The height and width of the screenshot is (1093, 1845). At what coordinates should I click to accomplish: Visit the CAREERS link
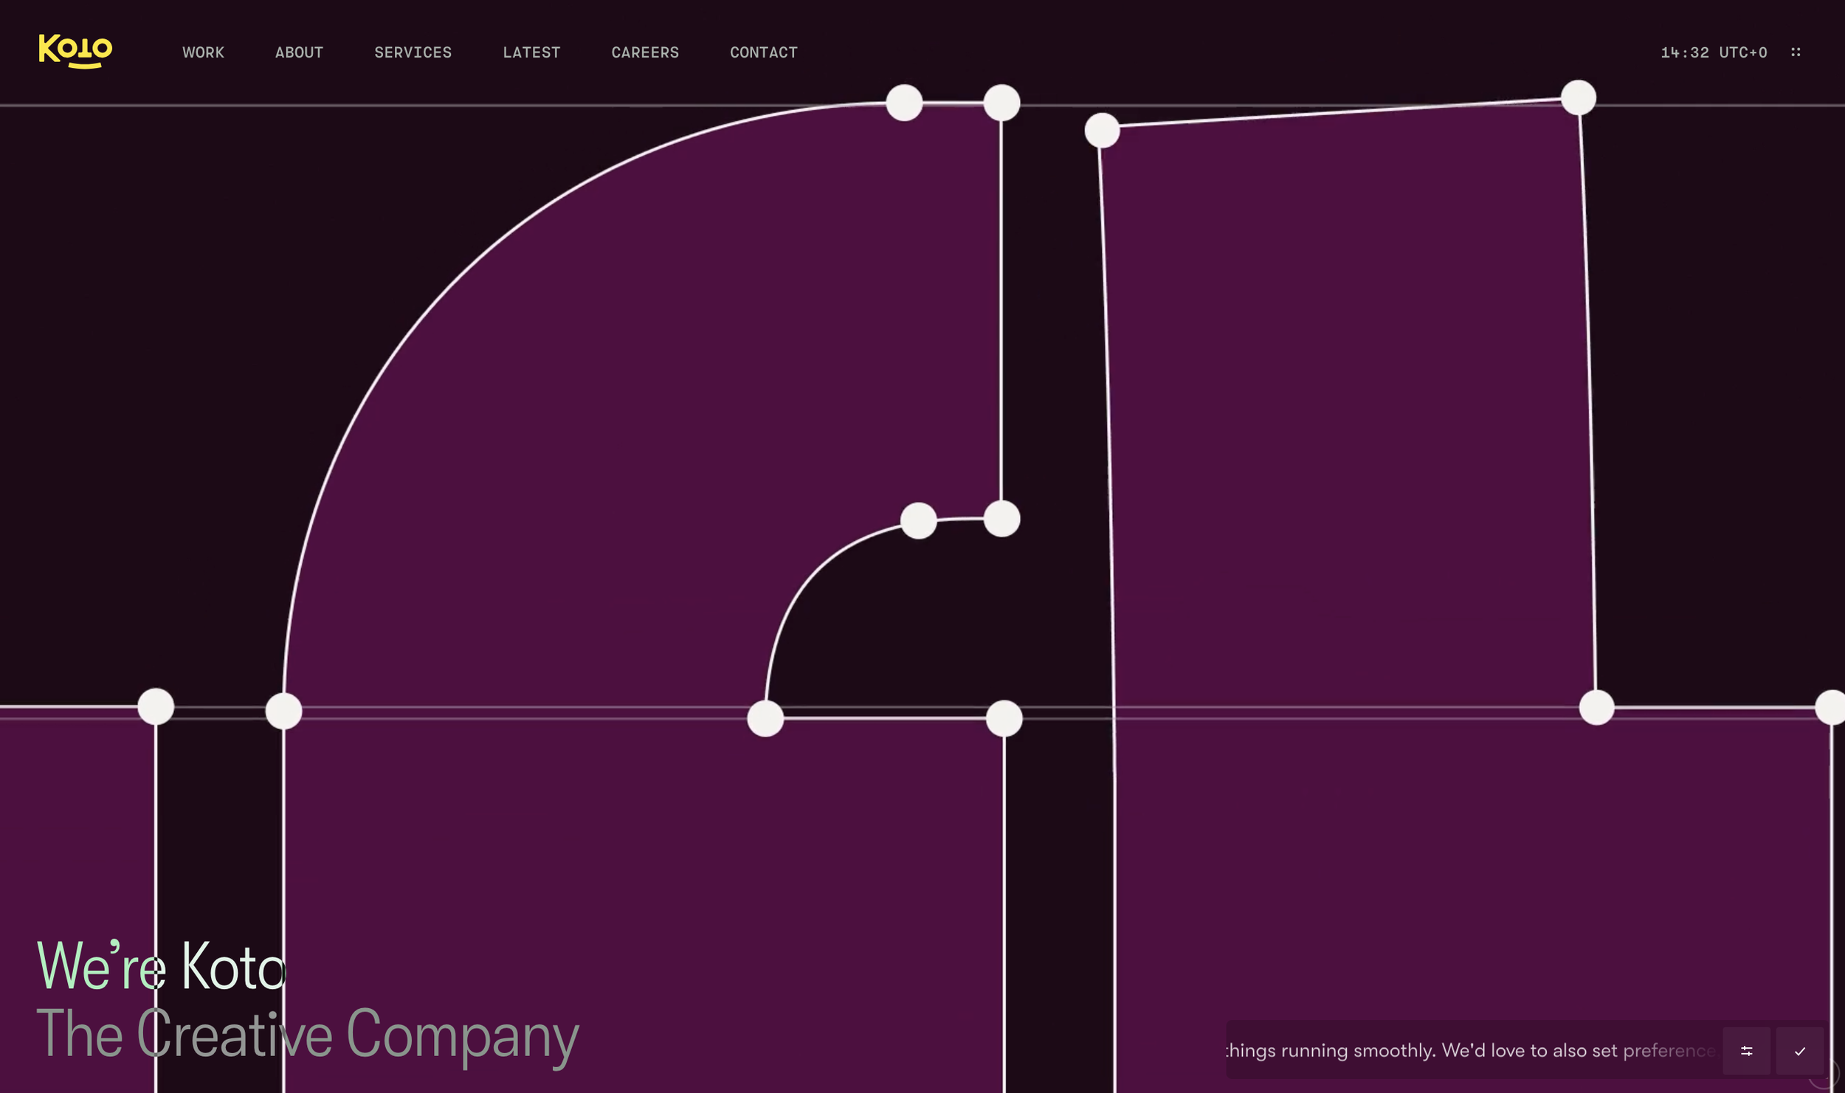(644, 52)
